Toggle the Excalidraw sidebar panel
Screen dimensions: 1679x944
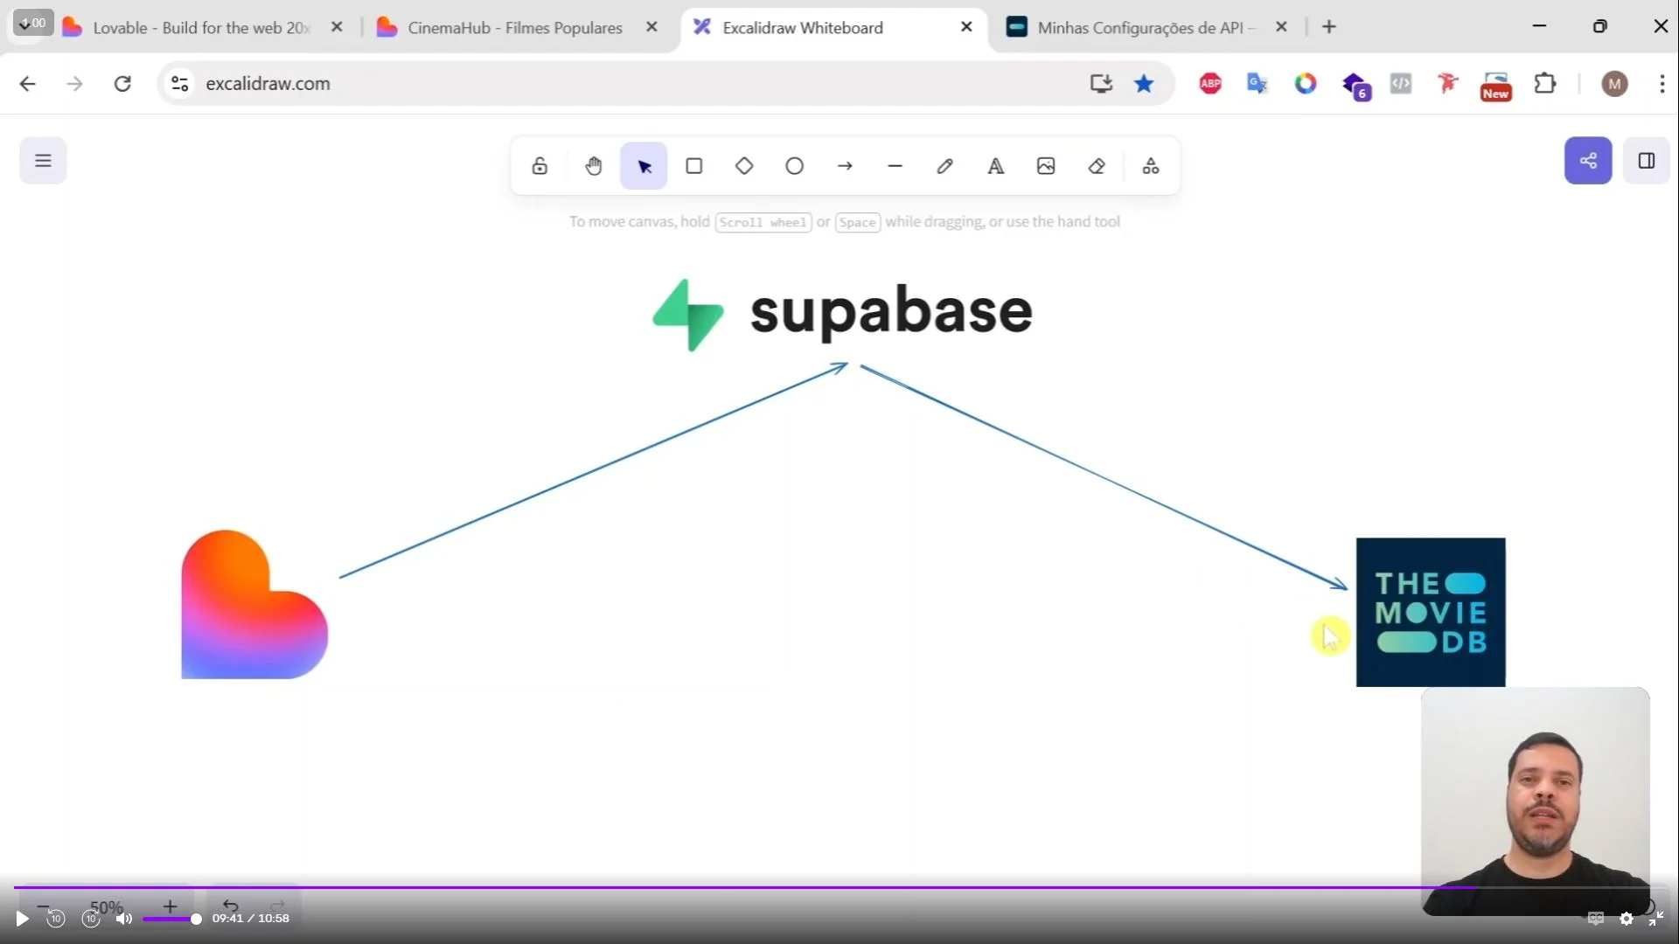[1647, 161]
